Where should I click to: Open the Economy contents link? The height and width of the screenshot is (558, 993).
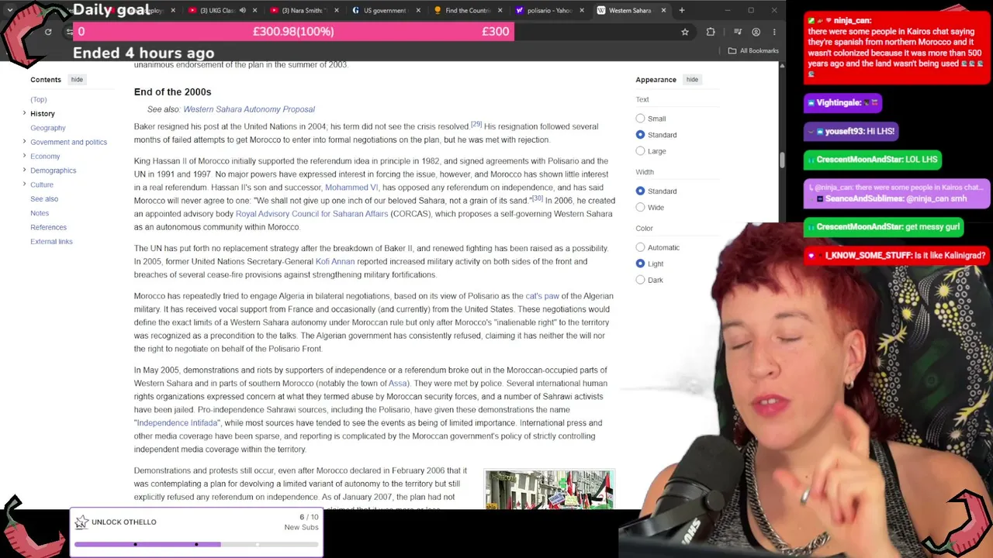[45, 157]
